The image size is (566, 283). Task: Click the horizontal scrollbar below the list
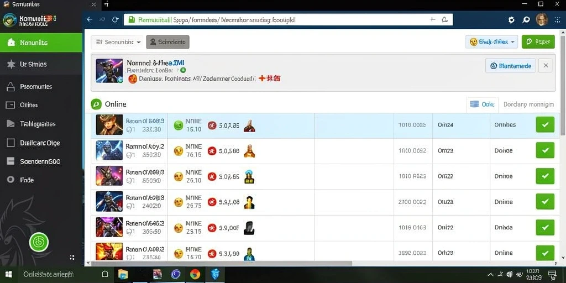click(220, 264)
